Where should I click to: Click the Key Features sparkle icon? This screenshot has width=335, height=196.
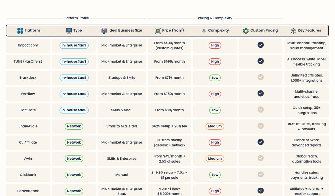293,31
